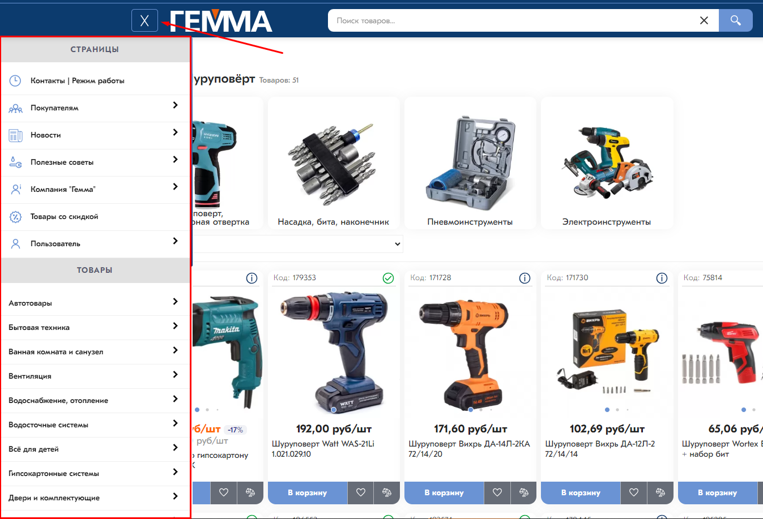763x519 pixels.
Task: Open the sorting dropdown above products
Action: coord(397,244)
